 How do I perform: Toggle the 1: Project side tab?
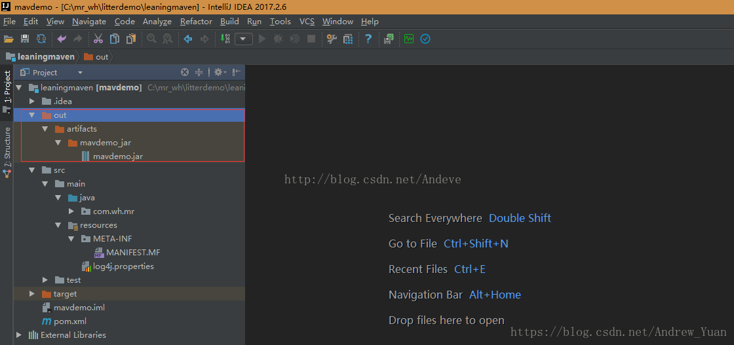click(7, 92)
